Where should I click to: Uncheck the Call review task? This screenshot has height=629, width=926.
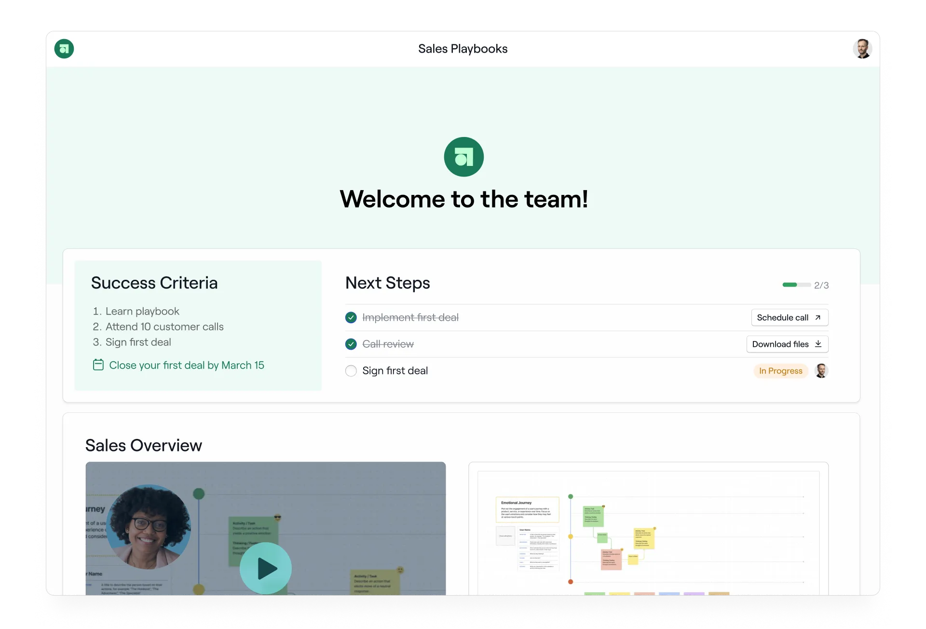point(351,344)
